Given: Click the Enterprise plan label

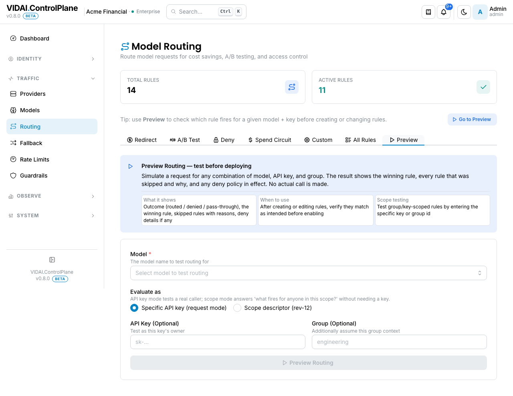Looking at the screenshot, I should point(148,12).
